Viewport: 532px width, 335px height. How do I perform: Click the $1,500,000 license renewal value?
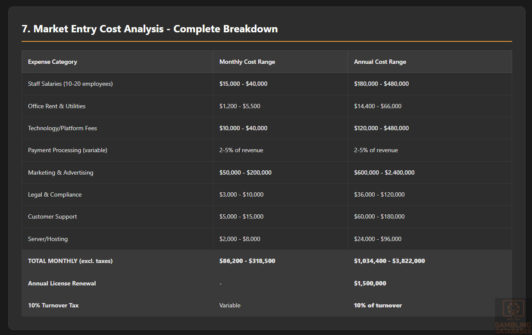[x=370, y=283]
